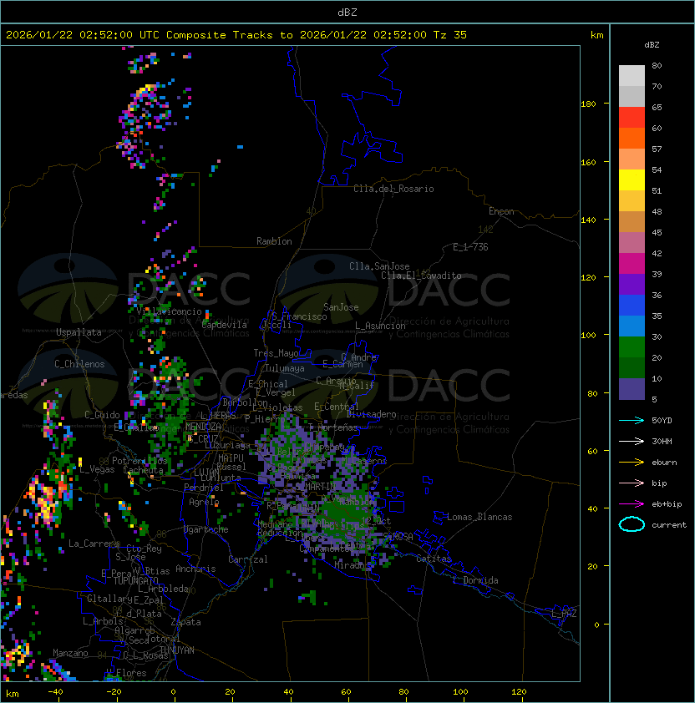Click the 'Anchoris' map label
The width and height of the screenshot is (695, 703).
(195, 569)
